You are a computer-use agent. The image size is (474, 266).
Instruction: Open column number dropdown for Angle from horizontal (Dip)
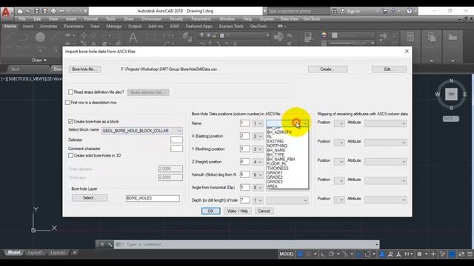coord(258,188)
